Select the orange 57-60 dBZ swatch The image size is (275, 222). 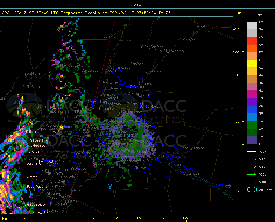pos(252,49)
